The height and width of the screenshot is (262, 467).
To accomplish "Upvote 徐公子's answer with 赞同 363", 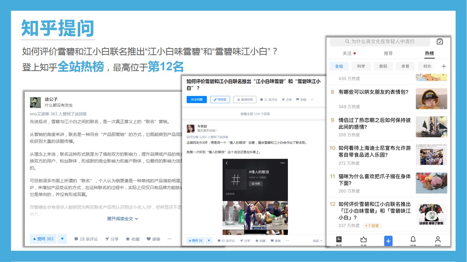I will pos(43,239).
